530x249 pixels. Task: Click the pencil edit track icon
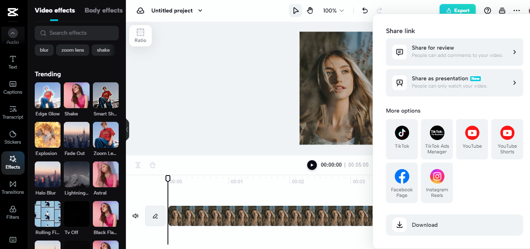coord(155,216)
